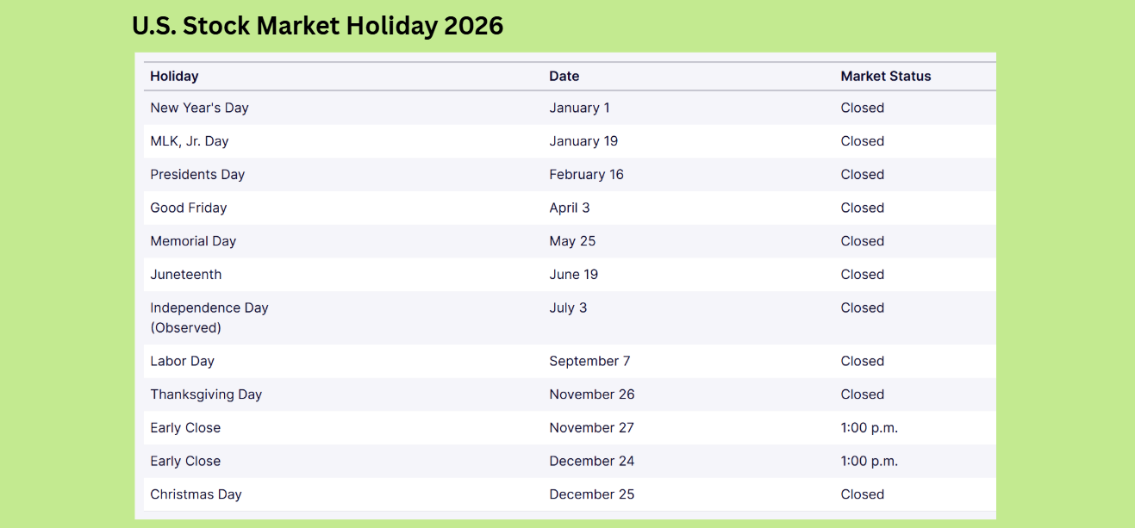This screenshot has height=528, width=1135.
Task: Select the Closed status for Juneteenth
Action: [x=862, y=275]
